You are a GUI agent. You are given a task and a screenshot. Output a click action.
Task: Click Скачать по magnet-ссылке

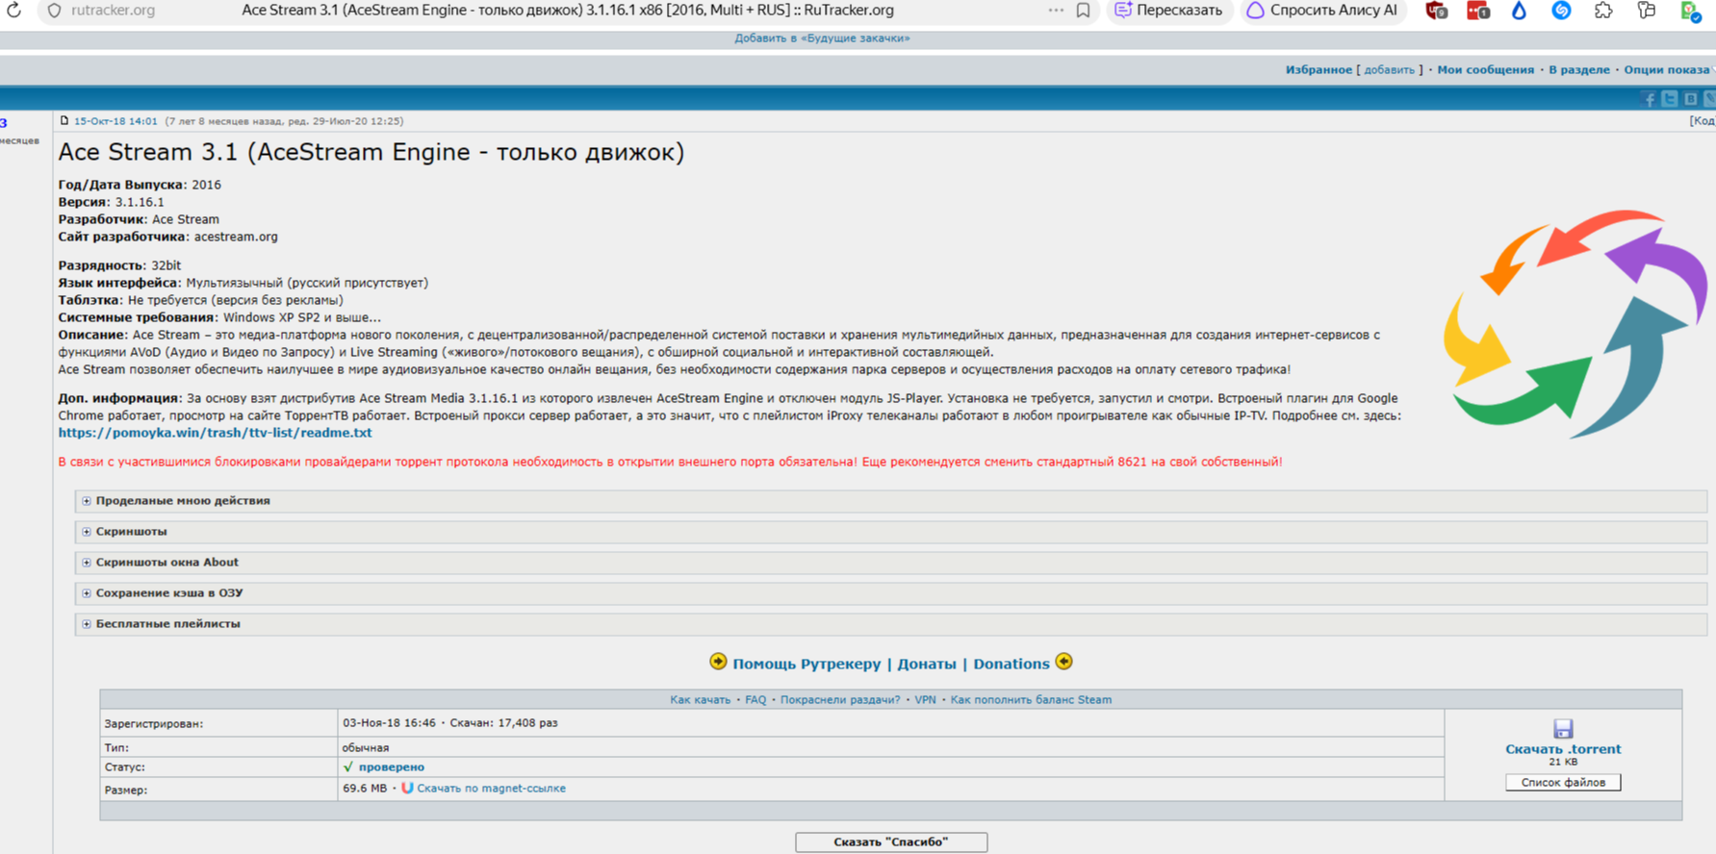tap(491, 789)
